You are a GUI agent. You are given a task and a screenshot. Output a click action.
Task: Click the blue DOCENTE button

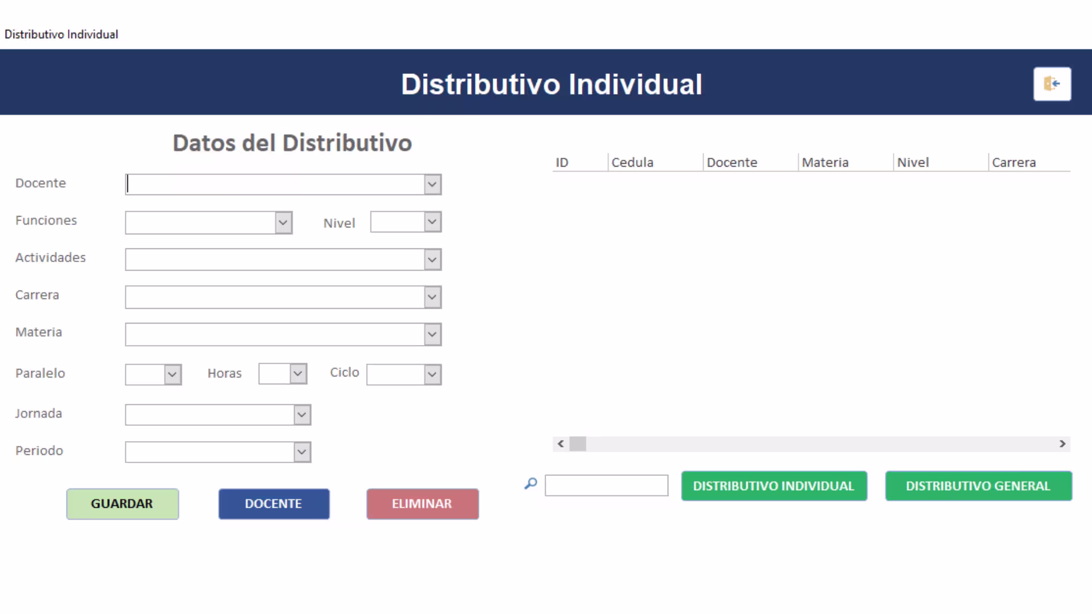pyautogui.click(x=274, y=504)
